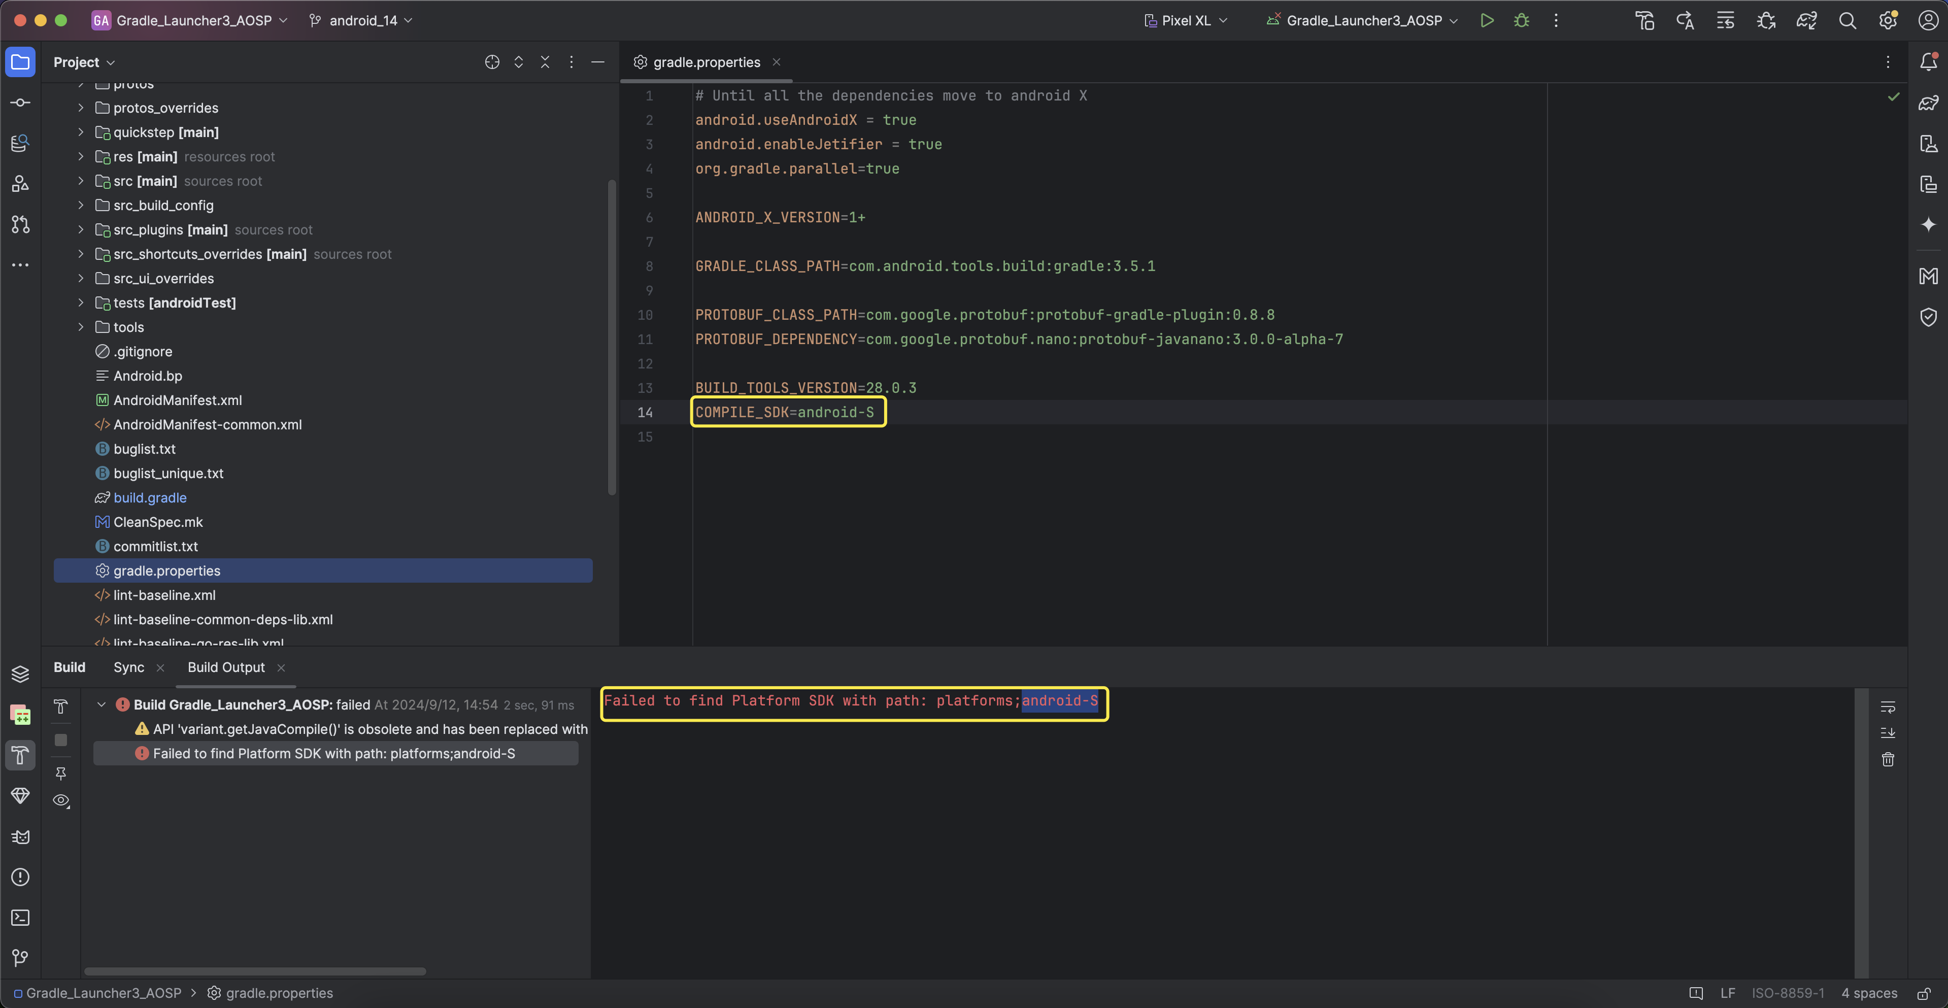Select opened file in Project tree
Viewport: 1948px width, 1008px height.
[x=492, y=62]
